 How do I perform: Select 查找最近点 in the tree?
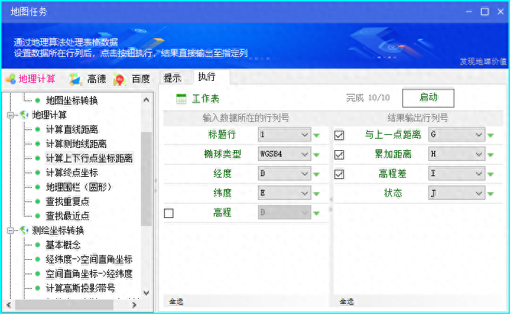[67, 216]
